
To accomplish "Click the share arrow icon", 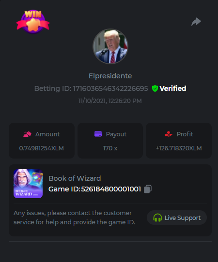I will [x=196, y=22].
